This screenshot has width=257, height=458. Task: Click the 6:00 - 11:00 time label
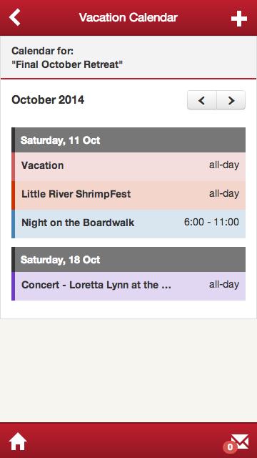coord(211,223)
